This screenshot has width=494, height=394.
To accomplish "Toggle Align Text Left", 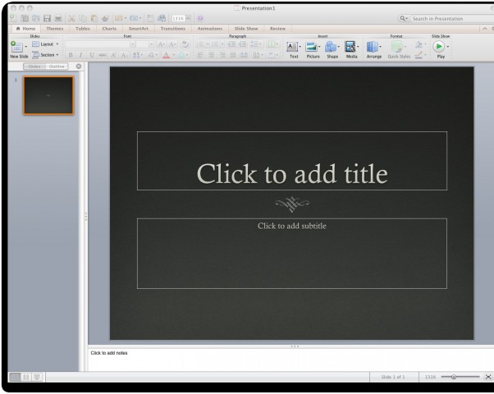I will (200, 55).
